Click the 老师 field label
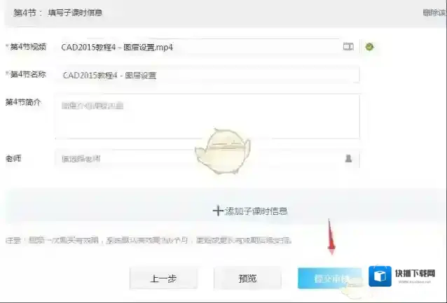The image size is (447, 303). [13, 158]
